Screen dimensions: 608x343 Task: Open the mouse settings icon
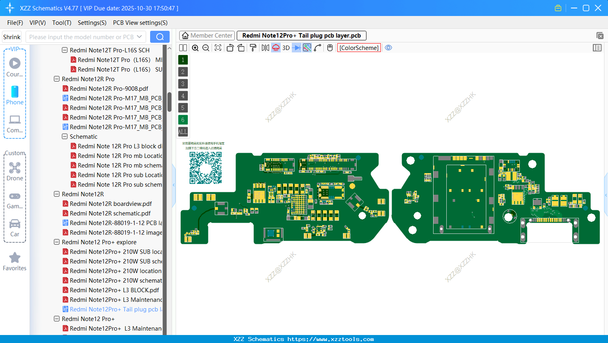click(x=330, y=48)
